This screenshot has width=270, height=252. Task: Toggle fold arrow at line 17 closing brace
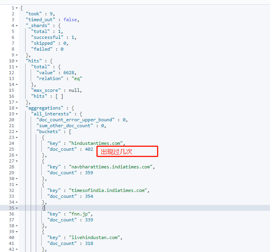pos(17,102)
